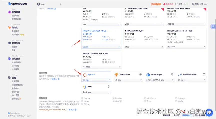Go to 高性能计算 in the sidebar
The width and height of the screenshot is (216, 119).
[16, 19]
